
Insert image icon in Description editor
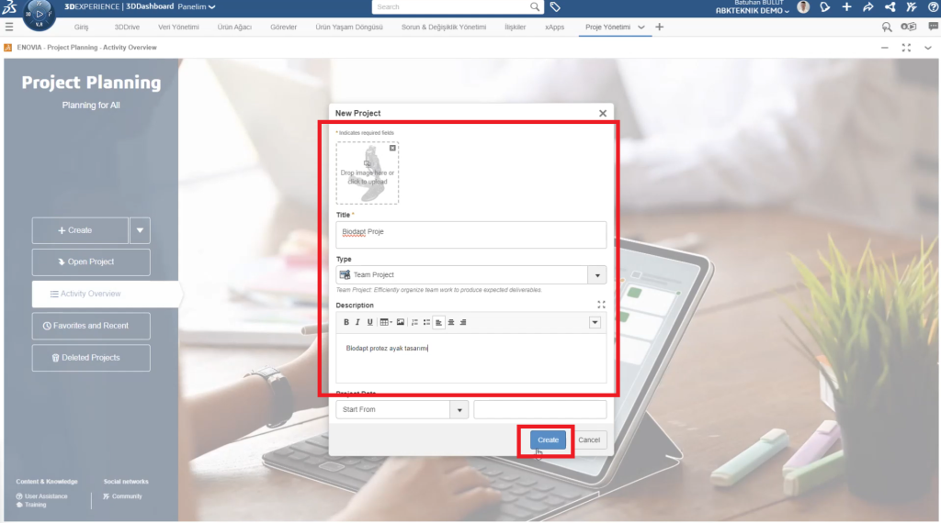400,322
